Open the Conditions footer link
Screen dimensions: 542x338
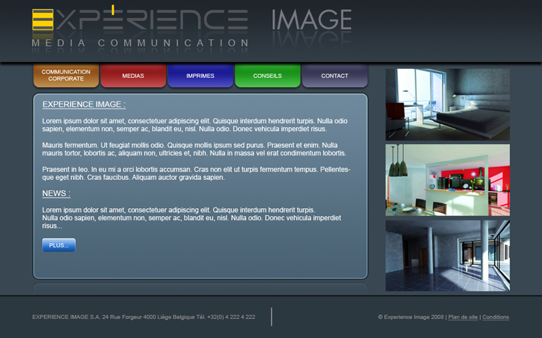[495, 317]
